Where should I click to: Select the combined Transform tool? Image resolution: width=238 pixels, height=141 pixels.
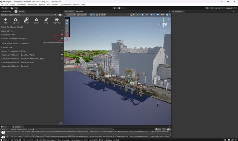[x=67, y=35]
